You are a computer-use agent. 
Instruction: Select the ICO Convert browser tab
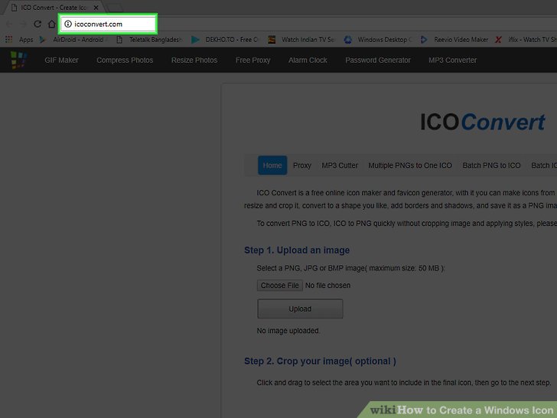point(54,8)
